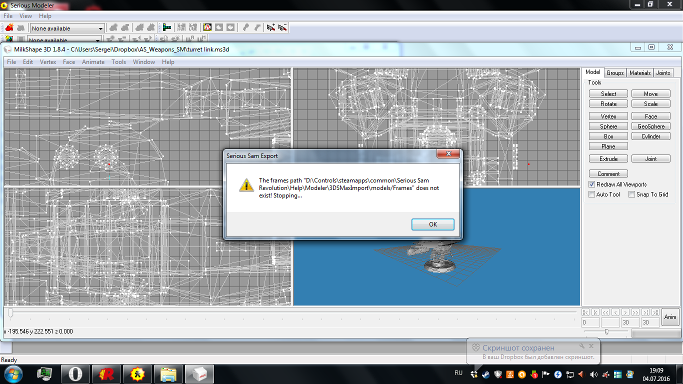
Task: Click the Comment button
Action: [608, 174]
